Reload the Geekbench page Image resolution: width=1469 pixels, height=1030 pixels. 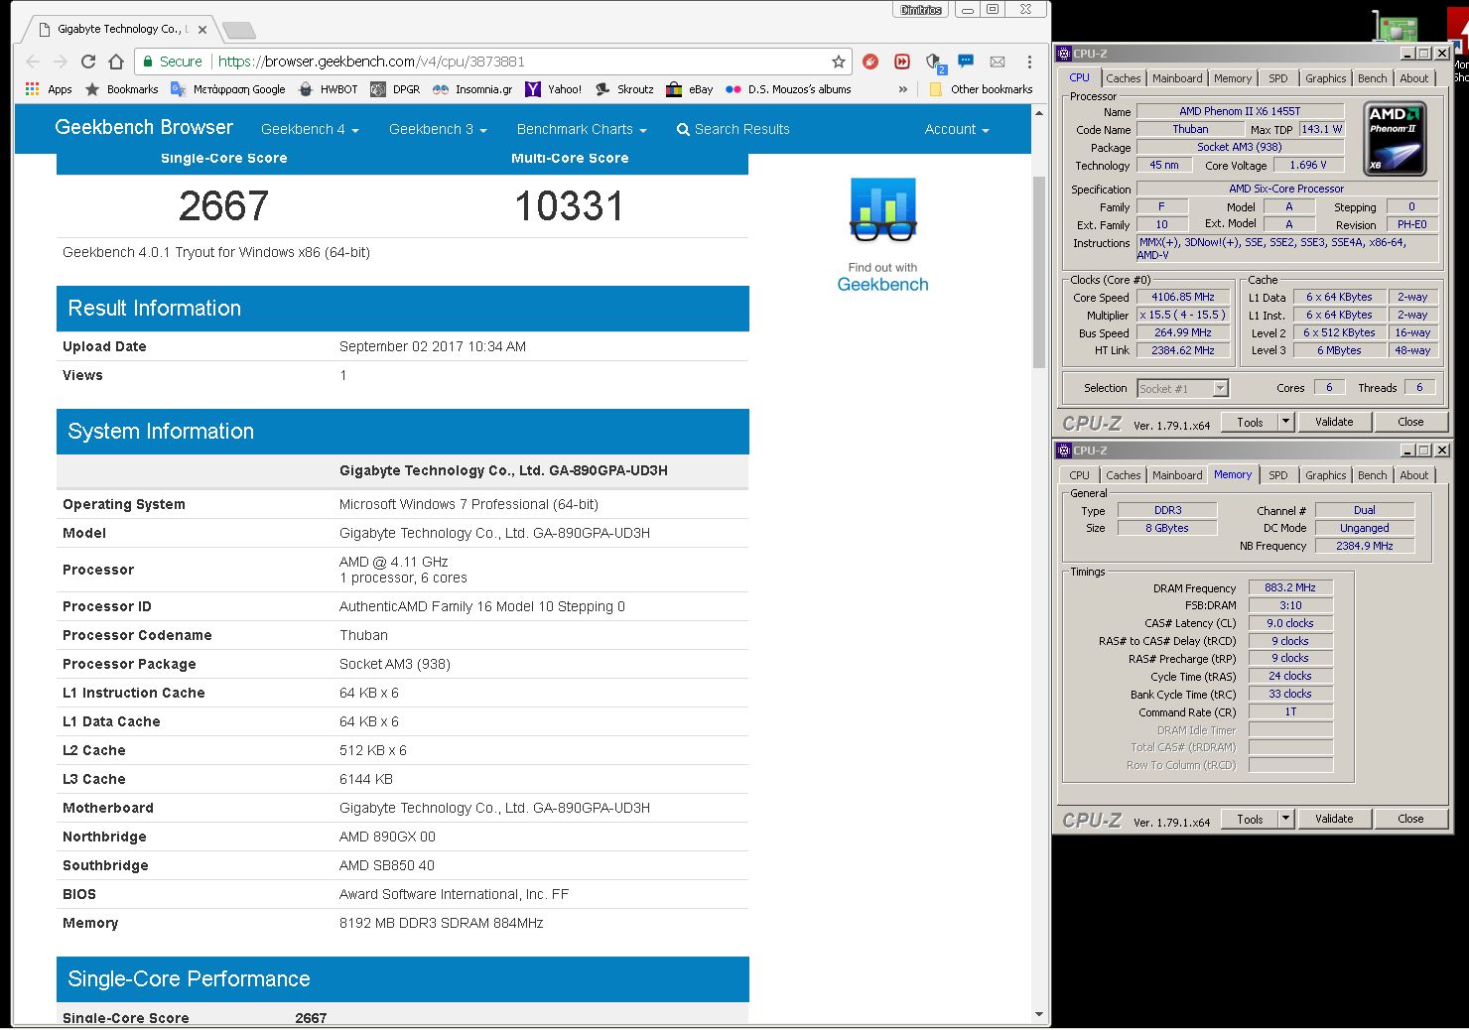point(88,62)
